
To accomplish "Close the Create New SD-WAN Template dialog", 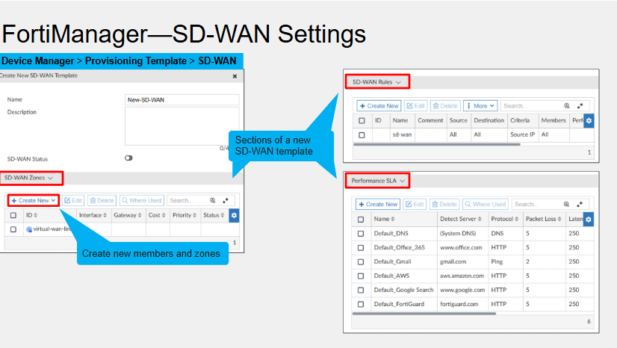I will click(x=235, y=76).
